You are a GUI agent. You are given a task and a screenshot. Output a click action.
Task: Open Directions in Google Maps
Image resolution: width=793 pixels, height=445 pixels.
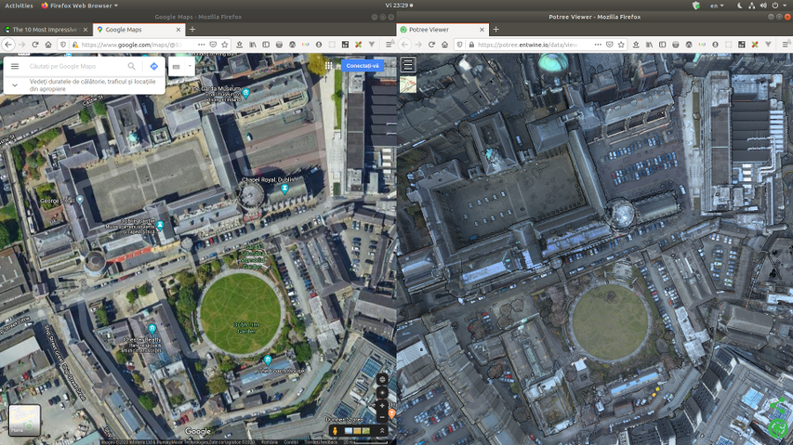[x=153, y=66]
